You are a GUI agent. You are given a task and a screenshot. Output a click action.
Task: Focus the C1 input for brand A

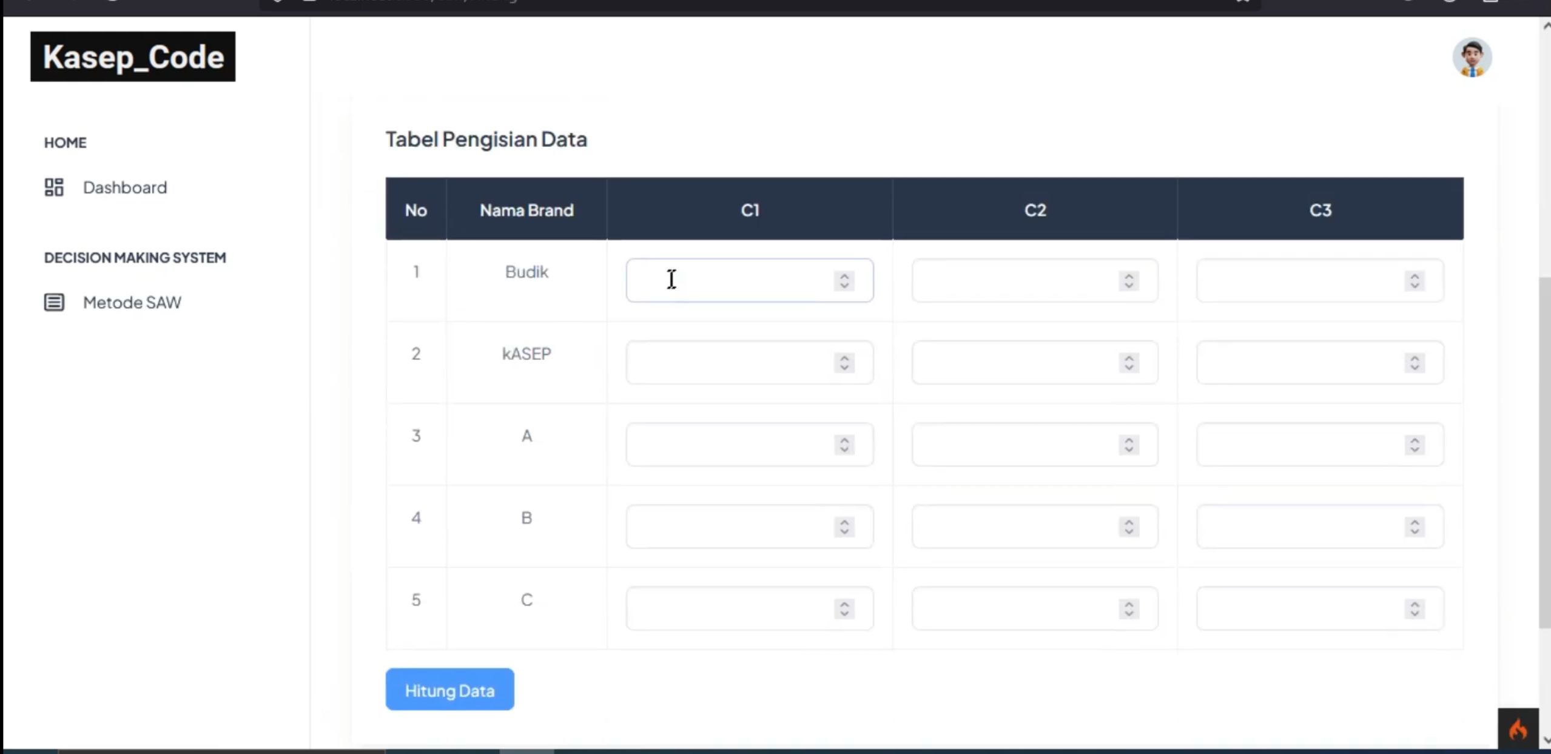[750, 444]
